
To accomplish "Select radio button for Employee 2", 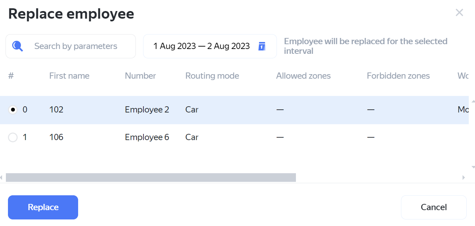I will [x=13, y=110].
